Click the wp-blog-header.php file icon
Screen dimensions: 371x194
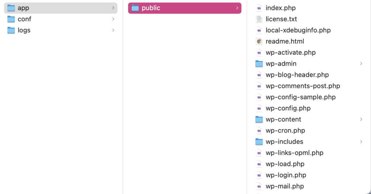pyautogui.click(x=259, y=75)
